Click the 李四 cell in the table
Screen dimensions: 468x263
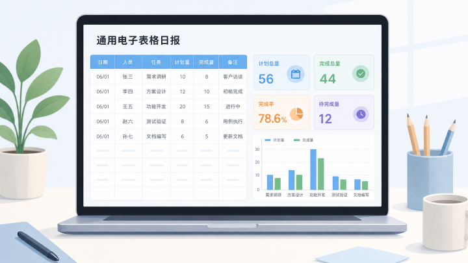tap(128, 92)
